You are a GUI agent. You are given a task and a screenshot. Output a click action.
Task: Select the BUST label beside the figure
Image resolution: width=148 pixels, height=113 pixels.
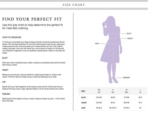tap(129, 34)
